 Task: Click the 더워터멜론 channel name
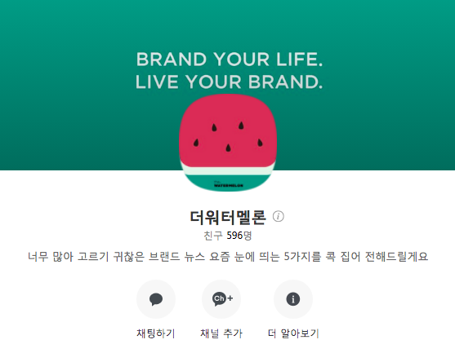(228, 217)
